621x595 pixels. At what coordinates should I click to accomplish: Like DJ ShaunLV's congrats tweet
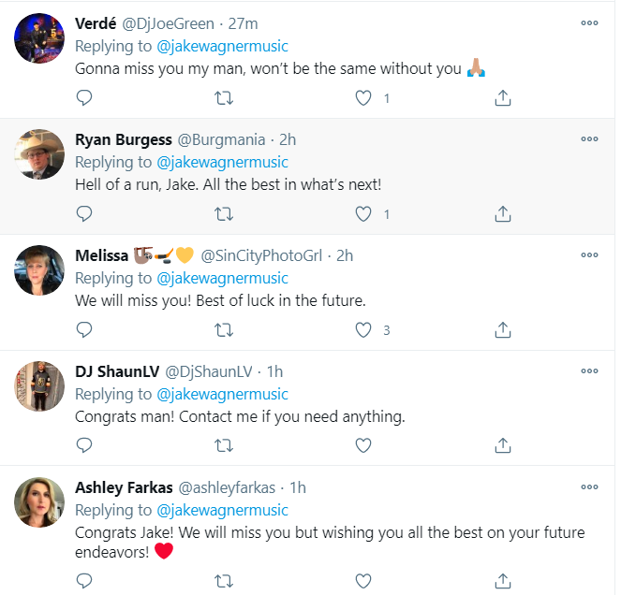pyautogui.click(x=363, y=445)
